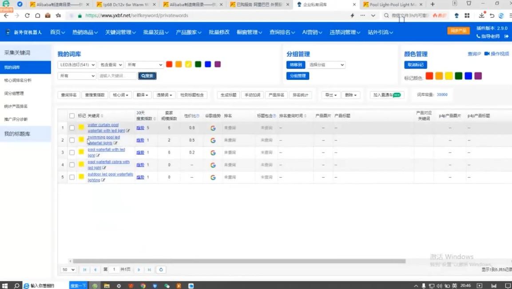Tick the checkbox for row 1 keyword
Screen dimensions: 512x289
click(72, 128)
